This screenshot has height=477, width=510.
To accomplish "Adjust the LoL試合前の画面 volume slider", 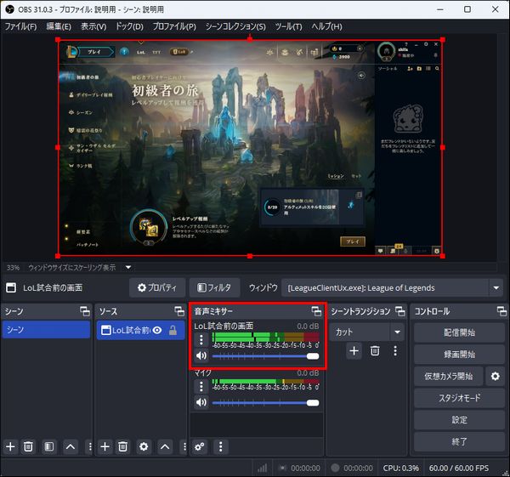I will 265,356.
